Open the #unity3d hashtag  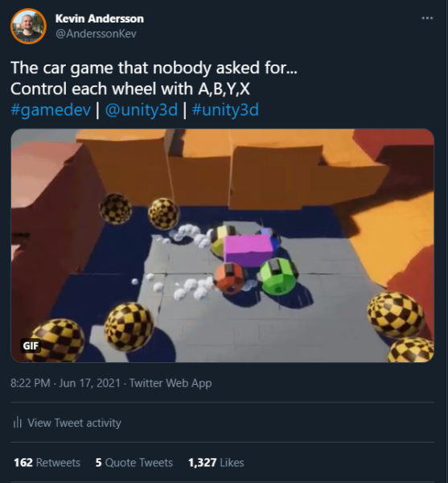tap(225, 109)
